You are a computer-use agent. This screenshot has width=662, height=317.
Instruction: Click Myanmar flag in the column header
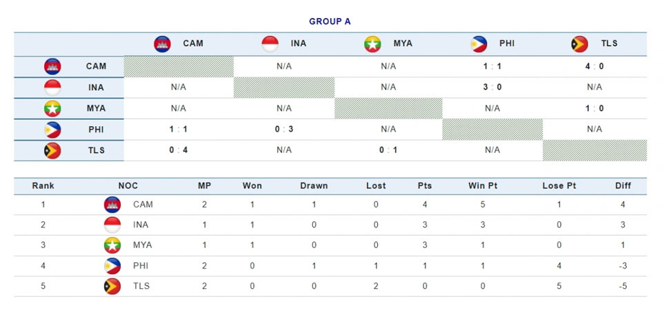(x=373, y=44)
